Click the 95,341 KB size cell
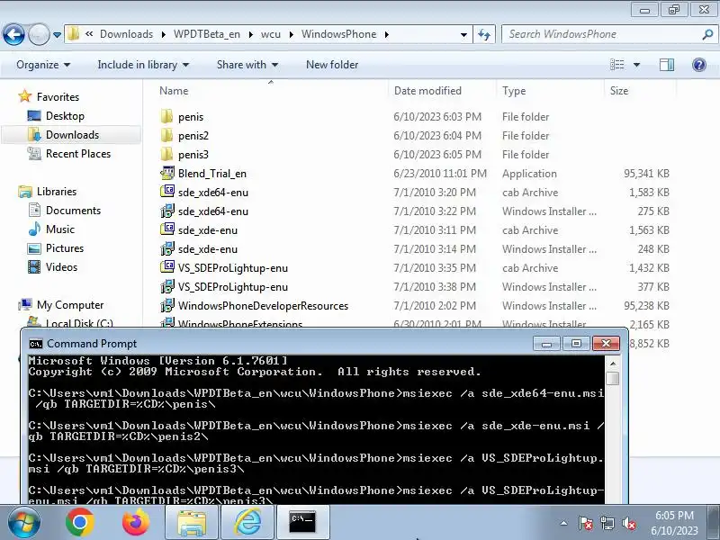Image resolution: width=720 pixels, height=540 pixels. pyautogui.click(x=646, y=174)
